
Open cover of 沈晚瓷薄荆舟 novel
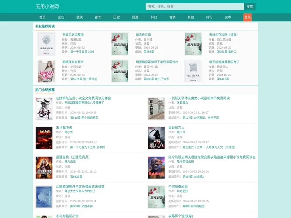tap(44, 197)
